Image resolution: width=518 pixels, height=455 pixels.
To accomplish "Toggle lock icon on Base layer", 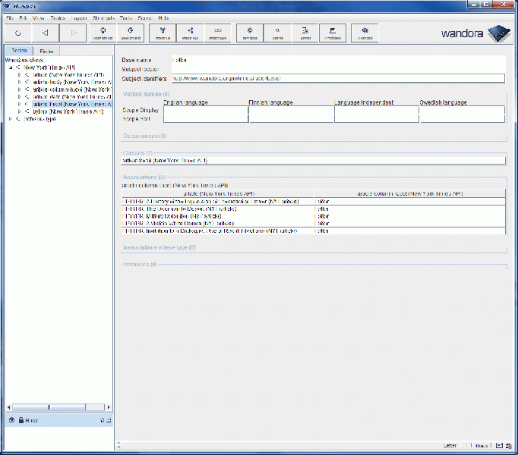I will coord(20,420).
